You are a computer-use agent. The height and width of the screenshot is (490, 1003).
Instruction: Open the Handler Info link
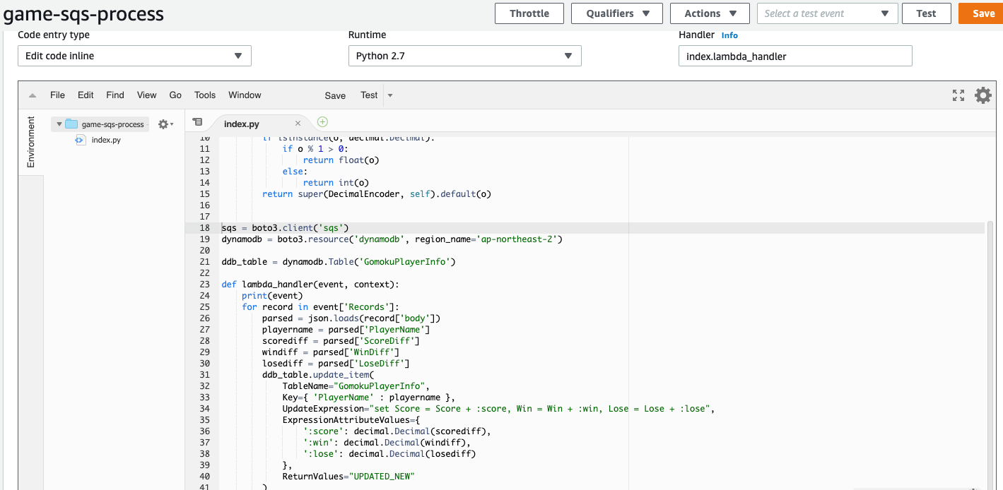point(729,35)
